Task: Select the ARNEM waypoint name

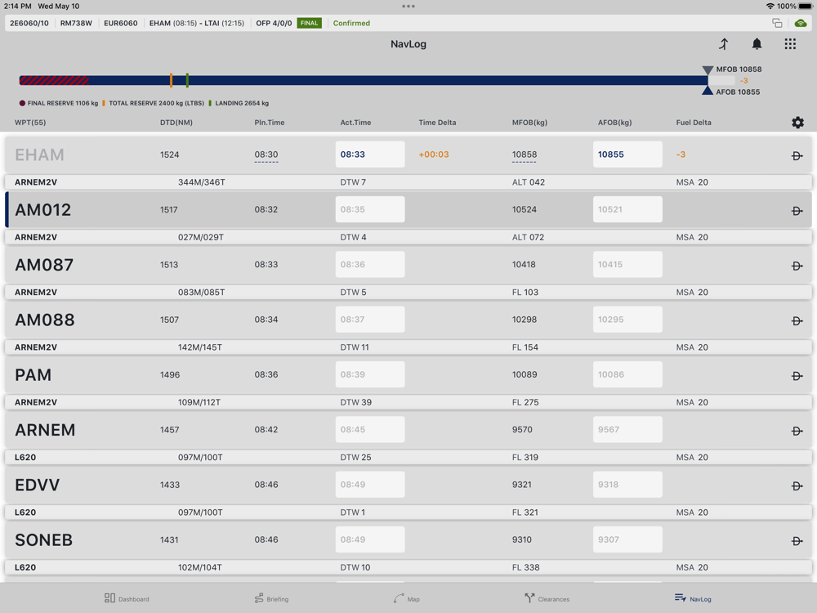Action: 45,430
